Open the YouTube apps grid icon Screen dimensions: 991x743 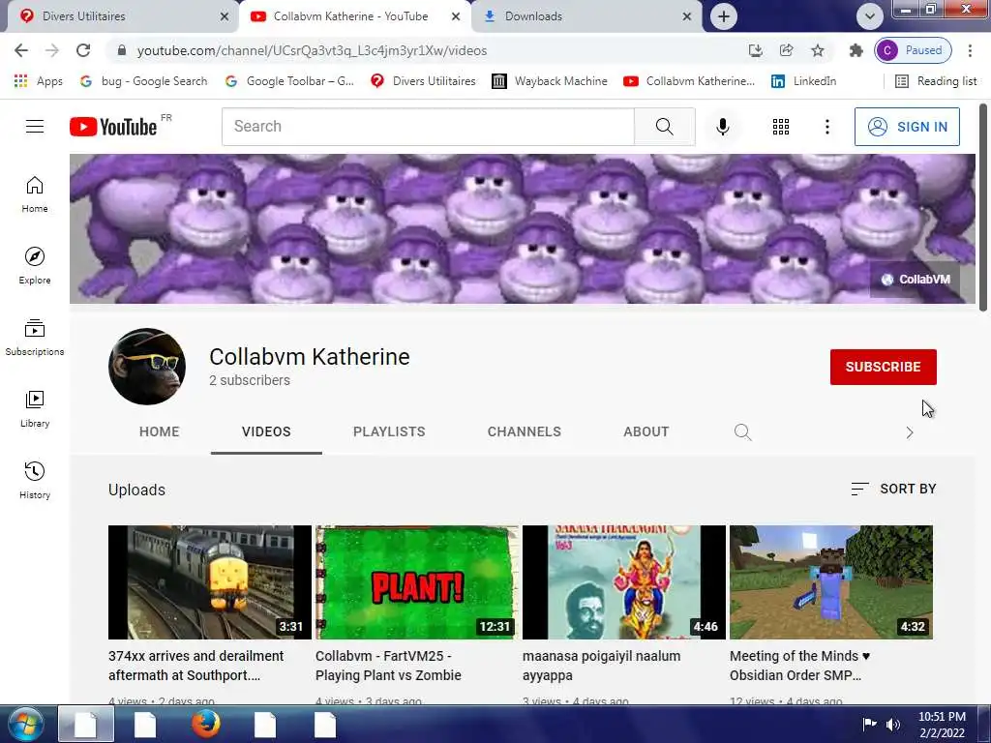781,127
